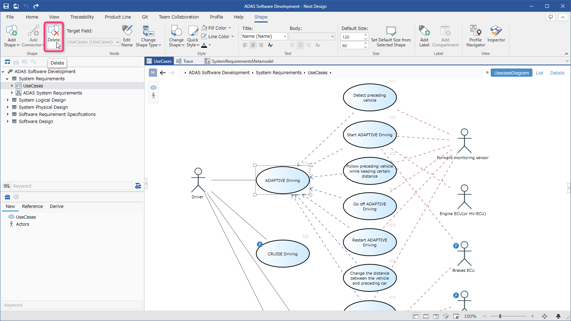Click the model navigator tree view icon

coord(7,62)
